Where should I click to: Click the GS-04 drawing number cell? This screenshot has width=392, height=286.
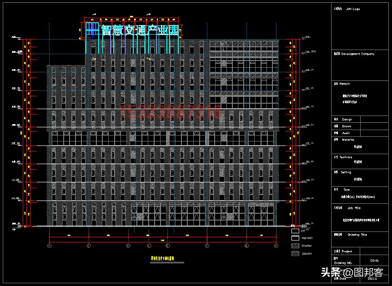[x=375, y=261]
